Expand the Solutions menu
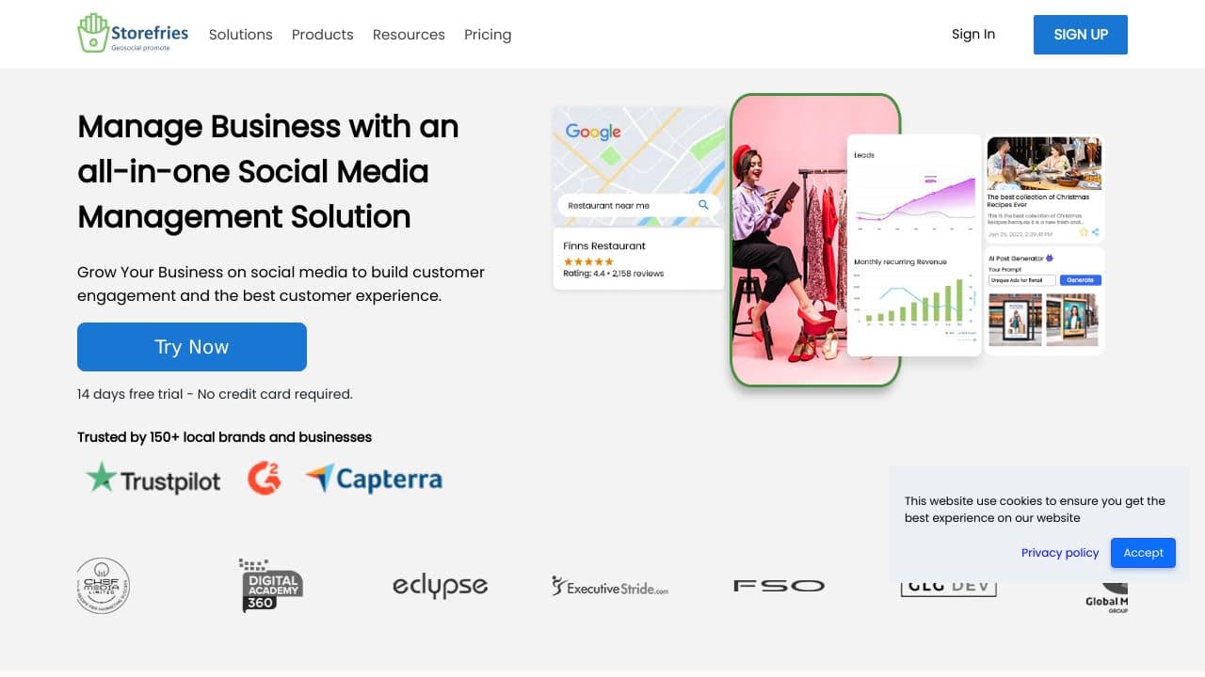1205x677 pixels. point(240,35)
